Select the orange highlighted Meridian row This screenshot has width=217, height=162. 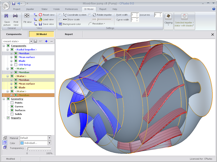pos(28,95)
